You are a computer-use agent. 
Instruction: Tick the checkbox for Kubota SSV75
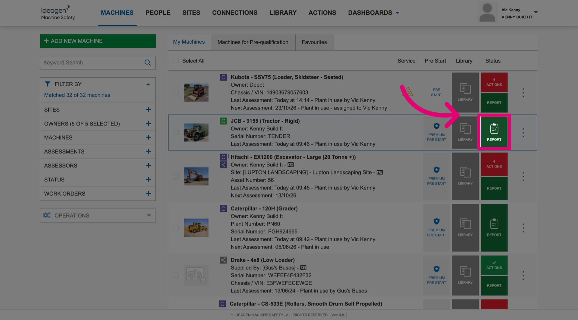pos(176,93)
